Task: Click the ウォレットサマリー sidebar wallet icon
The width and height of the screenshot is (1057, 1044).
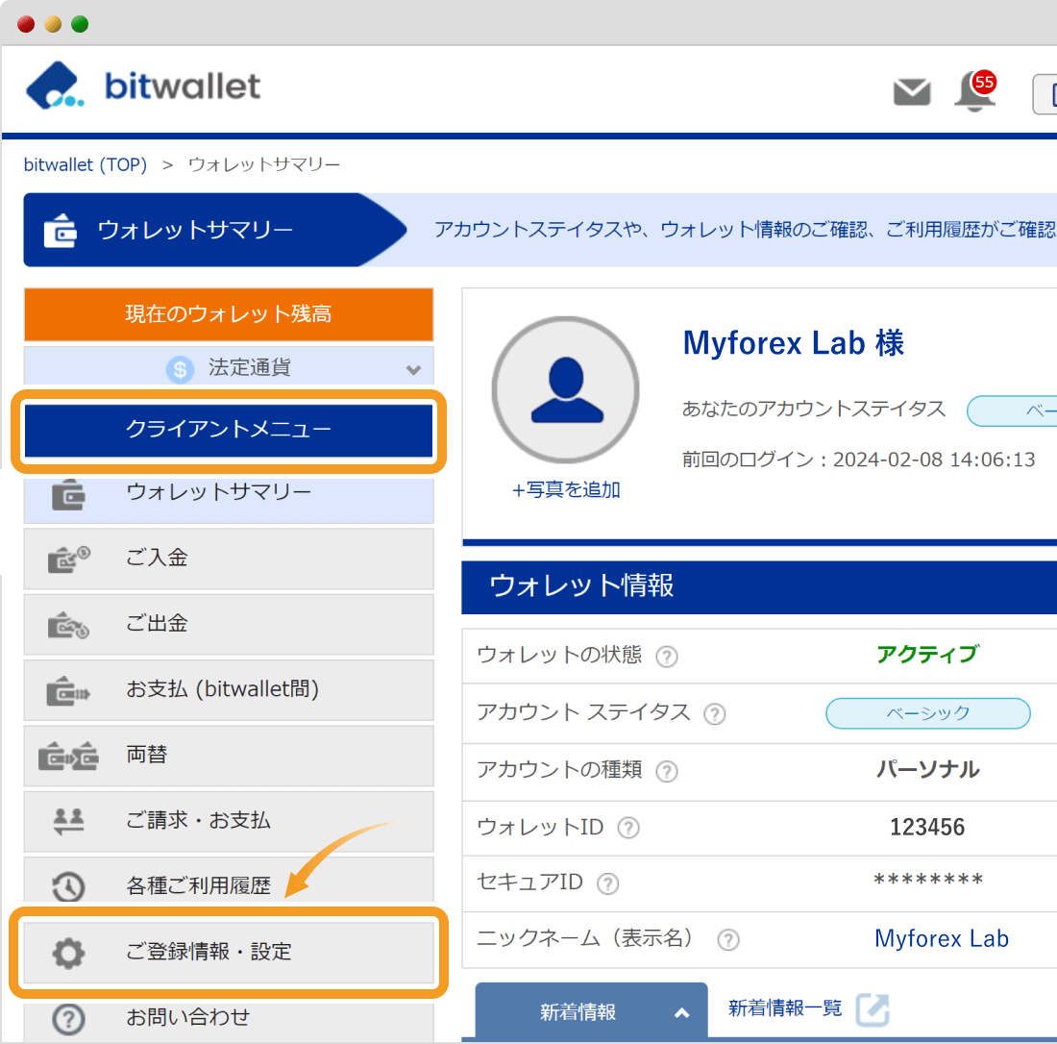Action: [68, 495]
